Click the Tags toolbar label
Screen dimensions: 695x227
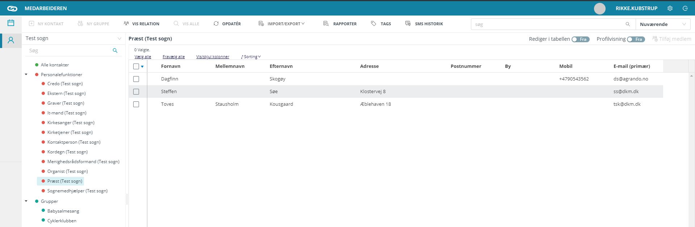tap(386, 24)
